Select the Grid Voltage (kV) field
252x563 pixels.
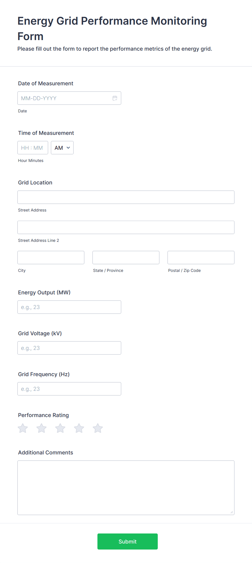point(69,348)
